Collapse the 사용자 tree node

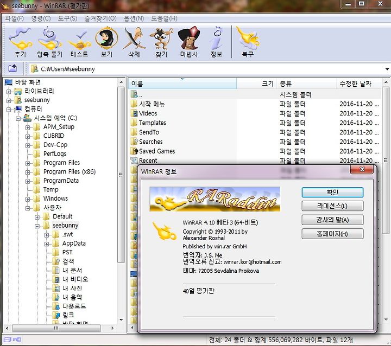[28, 208]
